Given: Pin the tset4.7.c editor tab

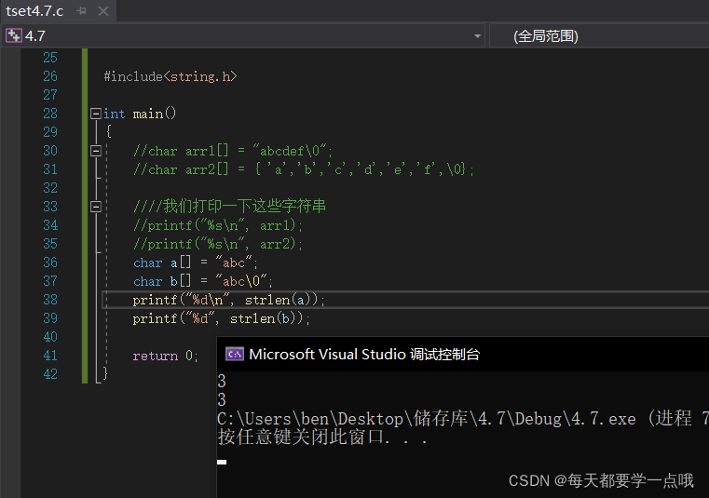Looking at the screenshot, I should tap(81, 11).
